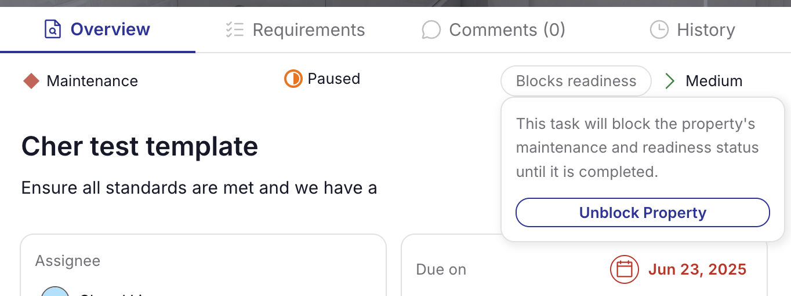Open the Medium priority selector

click(714, 81)
